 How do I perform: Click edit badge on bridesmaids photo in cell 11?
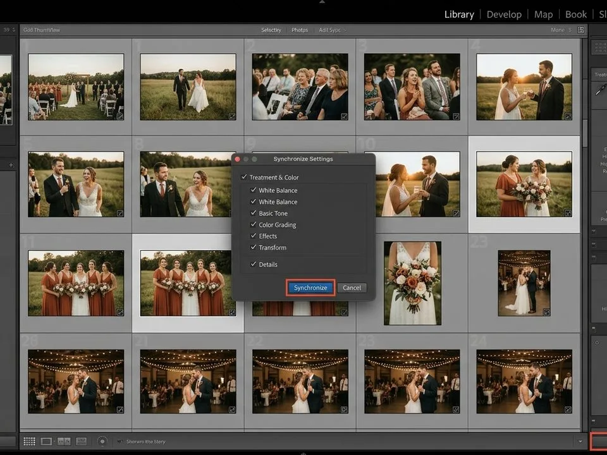pos(120,312)
